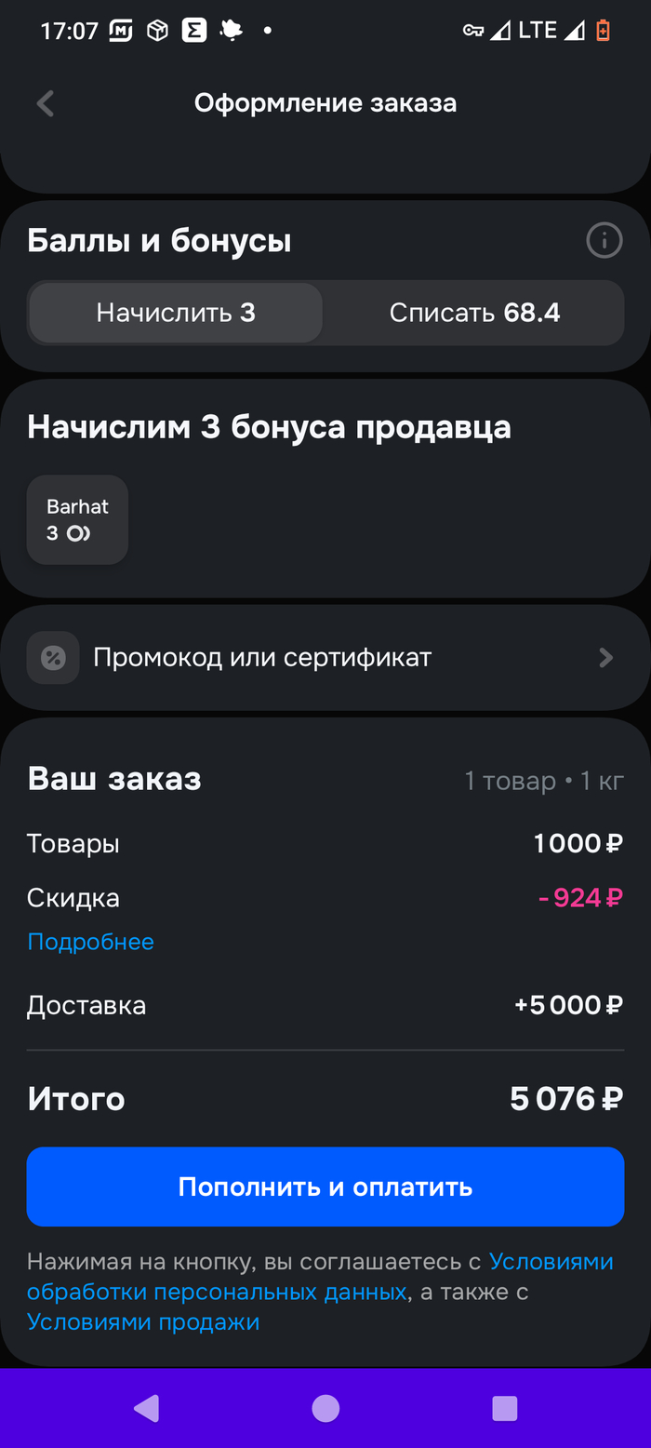
Task: Tap the delivery cost +5 000 ₽
Action: click(568, 1005)
